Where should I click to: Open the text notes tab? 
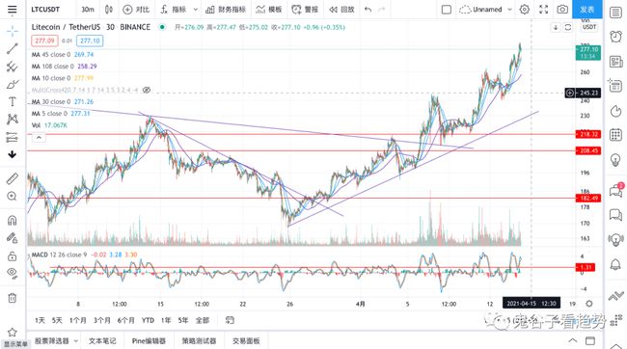click(102, 341)
